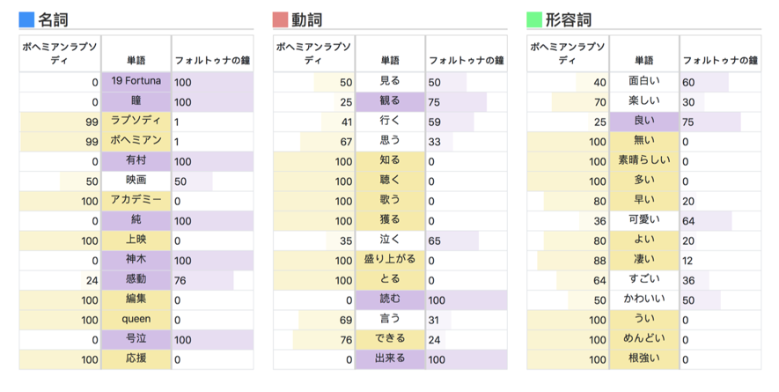Click the blue 名詞 color square
This screenshot has height=392, width=779.
[26, 19]
